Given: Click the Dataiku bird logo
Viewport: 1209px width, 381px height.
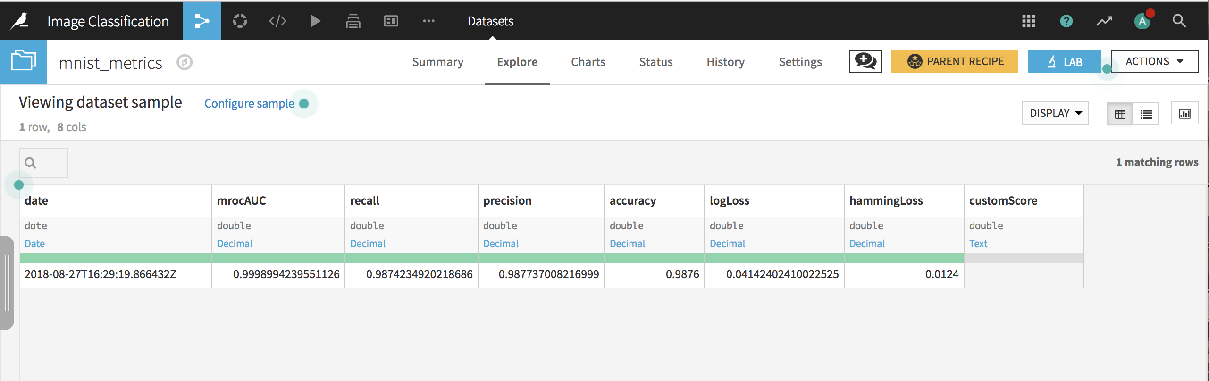Looking at the screenshot, I should point(20,21).
